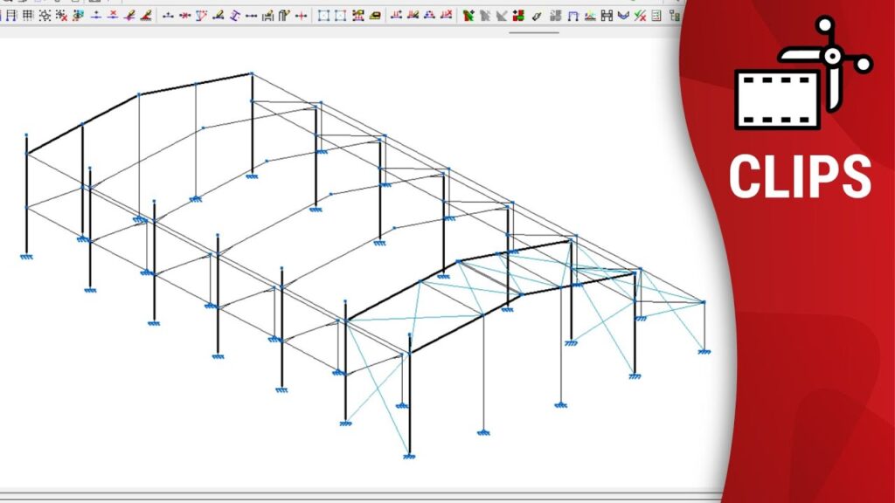This screenshot has width=895, height=503.
Task: Click the red and green blocks icon
Action: (x=518, y=16)
